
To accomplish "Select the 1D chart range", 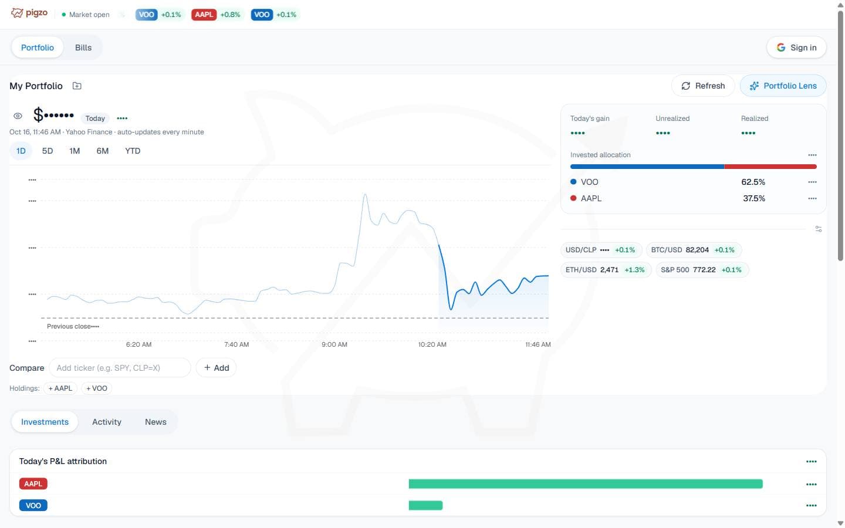I will (x=21, y=151).
